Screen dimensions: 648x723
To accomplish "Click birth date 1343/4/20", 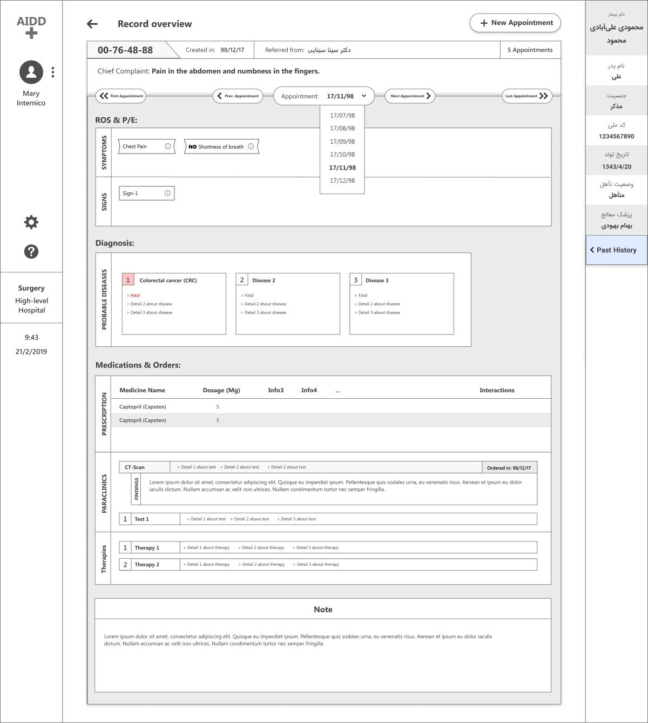I will [x=616, y=167].
